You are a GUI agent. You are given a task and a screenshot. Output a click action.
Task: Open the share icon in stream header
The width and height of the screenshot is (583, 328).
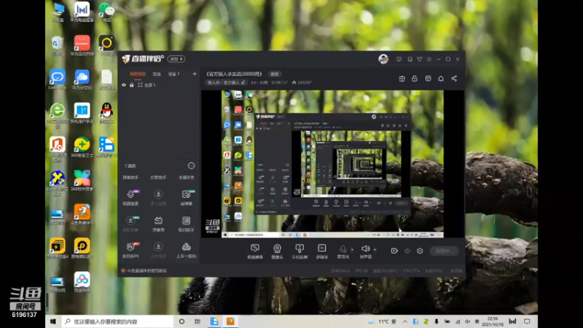tap(454, 79)
